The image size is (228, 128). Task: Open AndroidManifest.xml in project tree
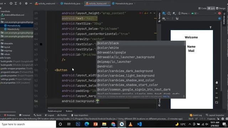[13, 15]
